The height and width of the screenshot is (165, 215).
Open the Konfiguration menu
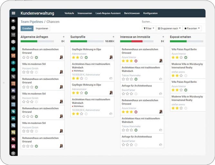[x=151, y=13]
